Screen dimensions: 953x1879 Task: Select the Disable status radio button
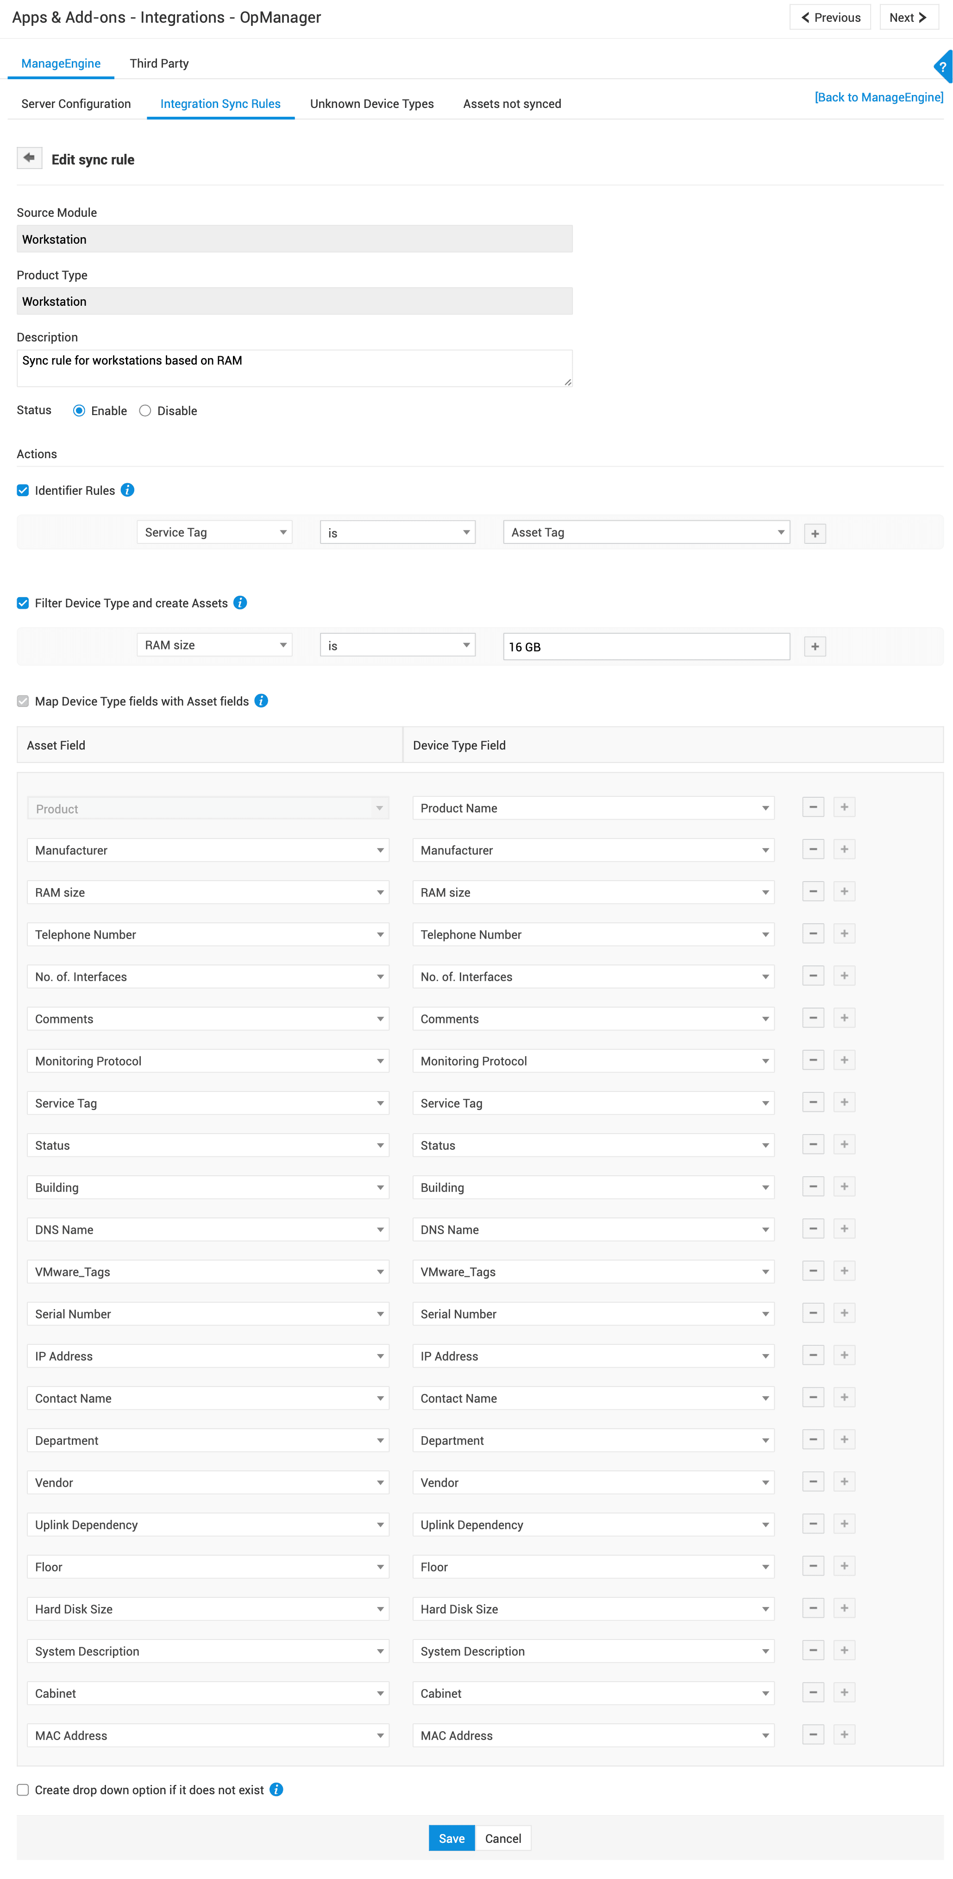pos(145,410)
